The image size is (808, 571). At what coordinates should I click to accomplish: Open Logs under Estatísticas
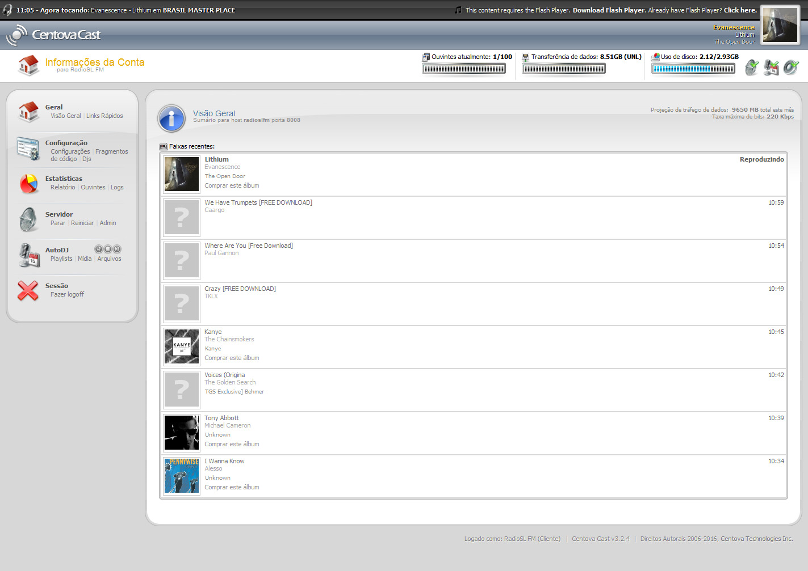(x=117, y=187)
